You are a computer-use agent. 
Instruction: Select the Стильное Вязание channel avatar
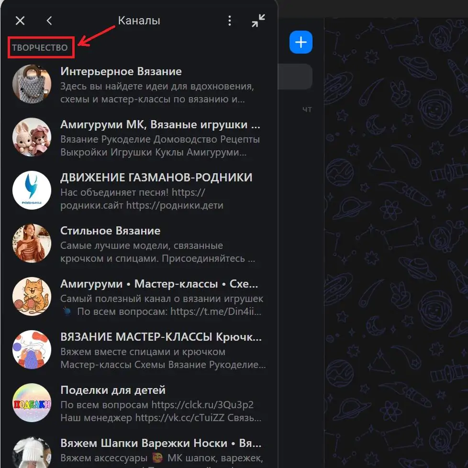32,243
